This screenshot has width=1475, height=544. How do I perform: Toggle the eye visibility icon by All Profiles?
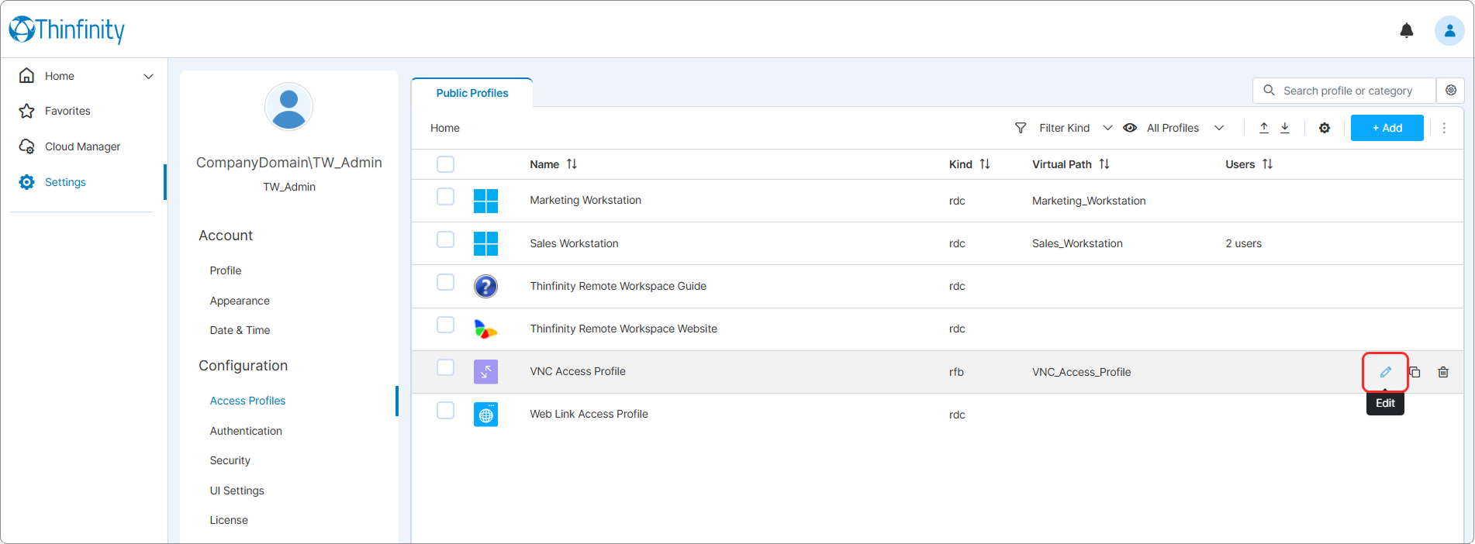1130,128
